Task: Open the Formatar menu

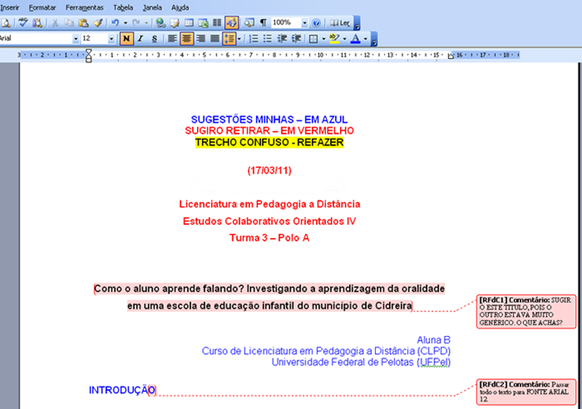Action: tap(43, 7)
